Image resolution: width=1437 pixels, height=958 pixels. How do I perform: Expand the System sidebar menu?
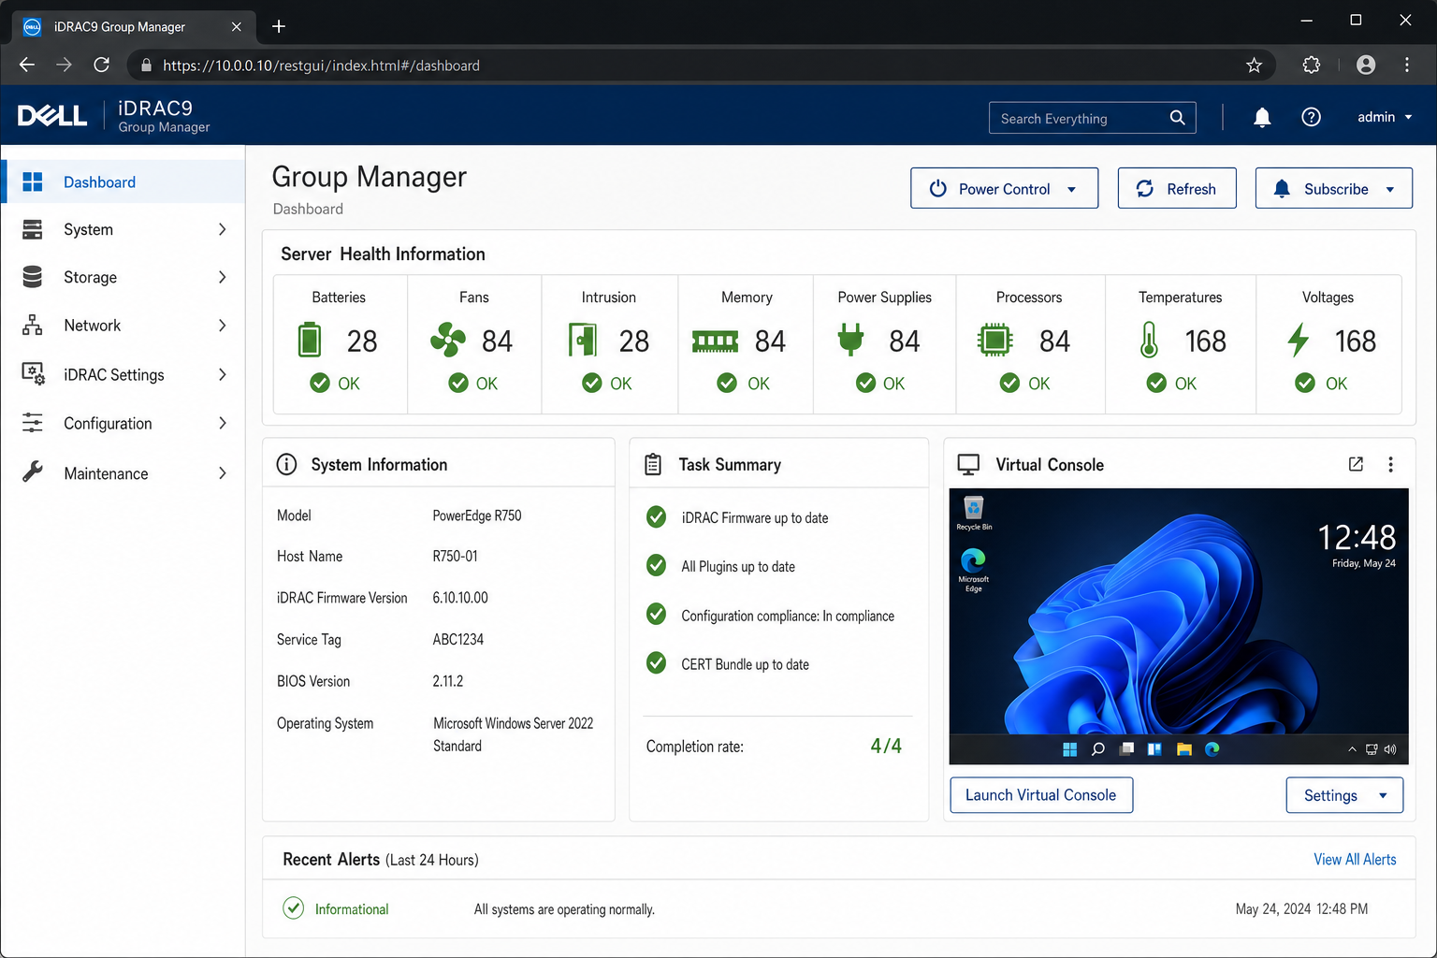(x=123, y=229)
